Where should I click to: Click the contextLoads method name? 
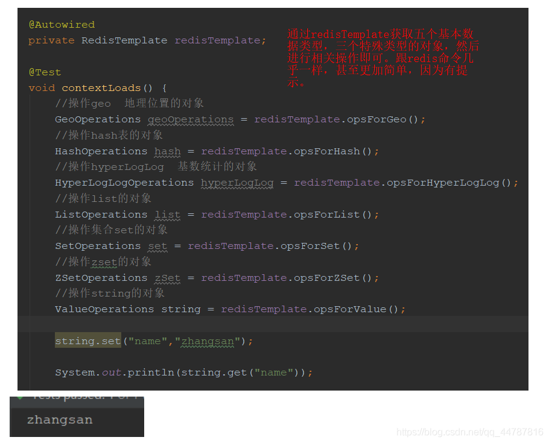point(101,88)
